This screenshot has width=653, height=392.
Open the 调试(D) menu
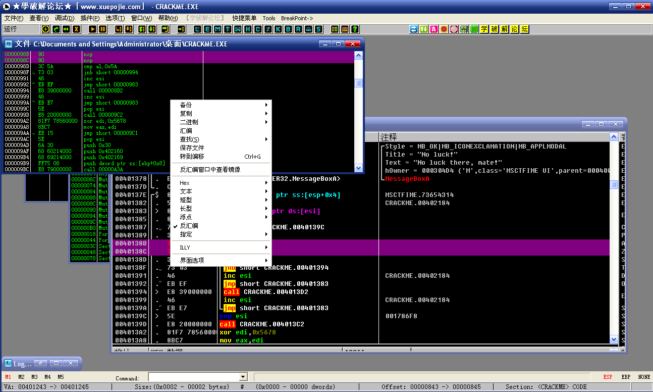pos(64,18)
